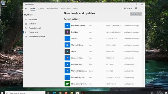Open All owned in My library
The height and width of the screenshot is (94, 168).
(x=33, y=20)
